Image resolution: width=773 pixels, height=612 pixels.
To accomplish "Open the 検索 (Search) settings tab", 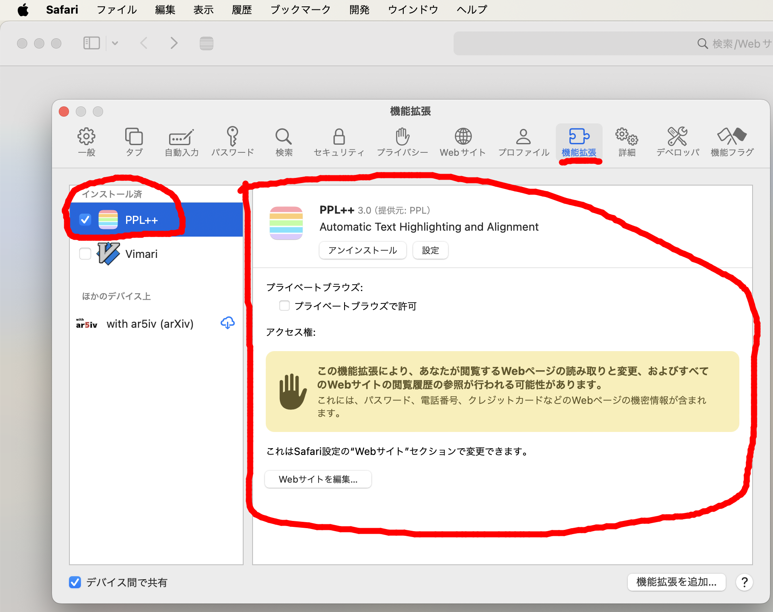I will (284, 142).
